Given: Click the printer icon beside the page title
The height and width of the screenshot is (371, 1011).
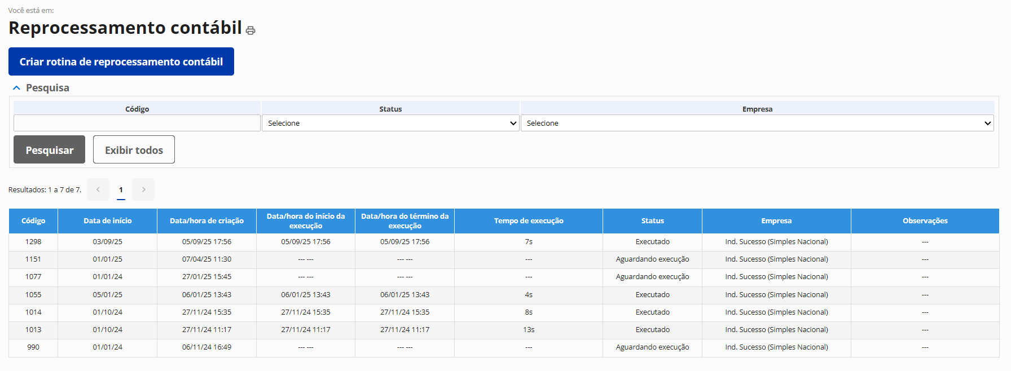Looking at the screenshot, I should [x=250, y=30].
